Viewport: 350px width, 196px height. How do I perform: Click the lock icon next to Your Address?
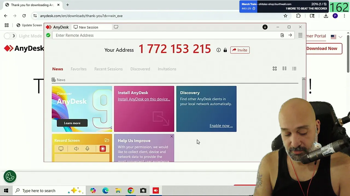225,50
